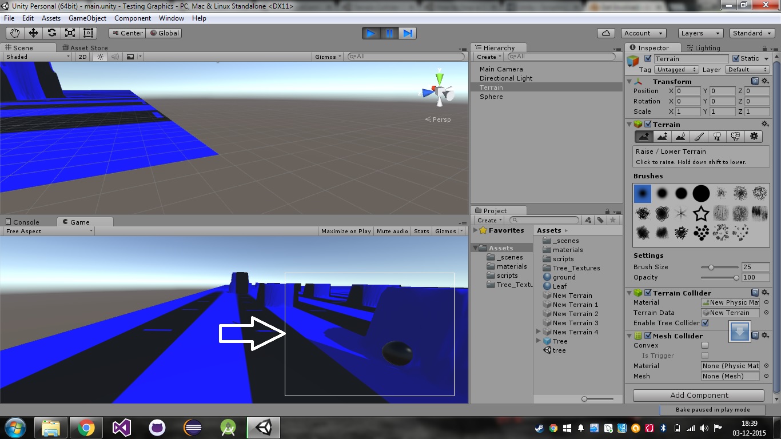781x439 pixels.
Task: Open the GameObject menu
Action: 87,18
